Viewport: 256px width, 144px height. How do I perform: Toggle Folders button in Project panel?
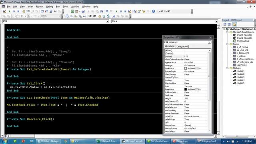pyautogui.click(x=234, y=24)
